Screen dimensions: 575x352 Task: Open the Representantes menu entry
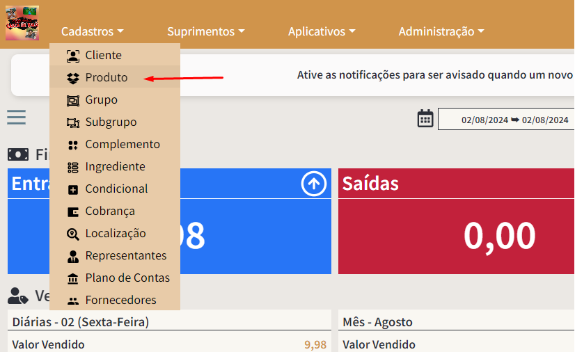click(125, 256)
